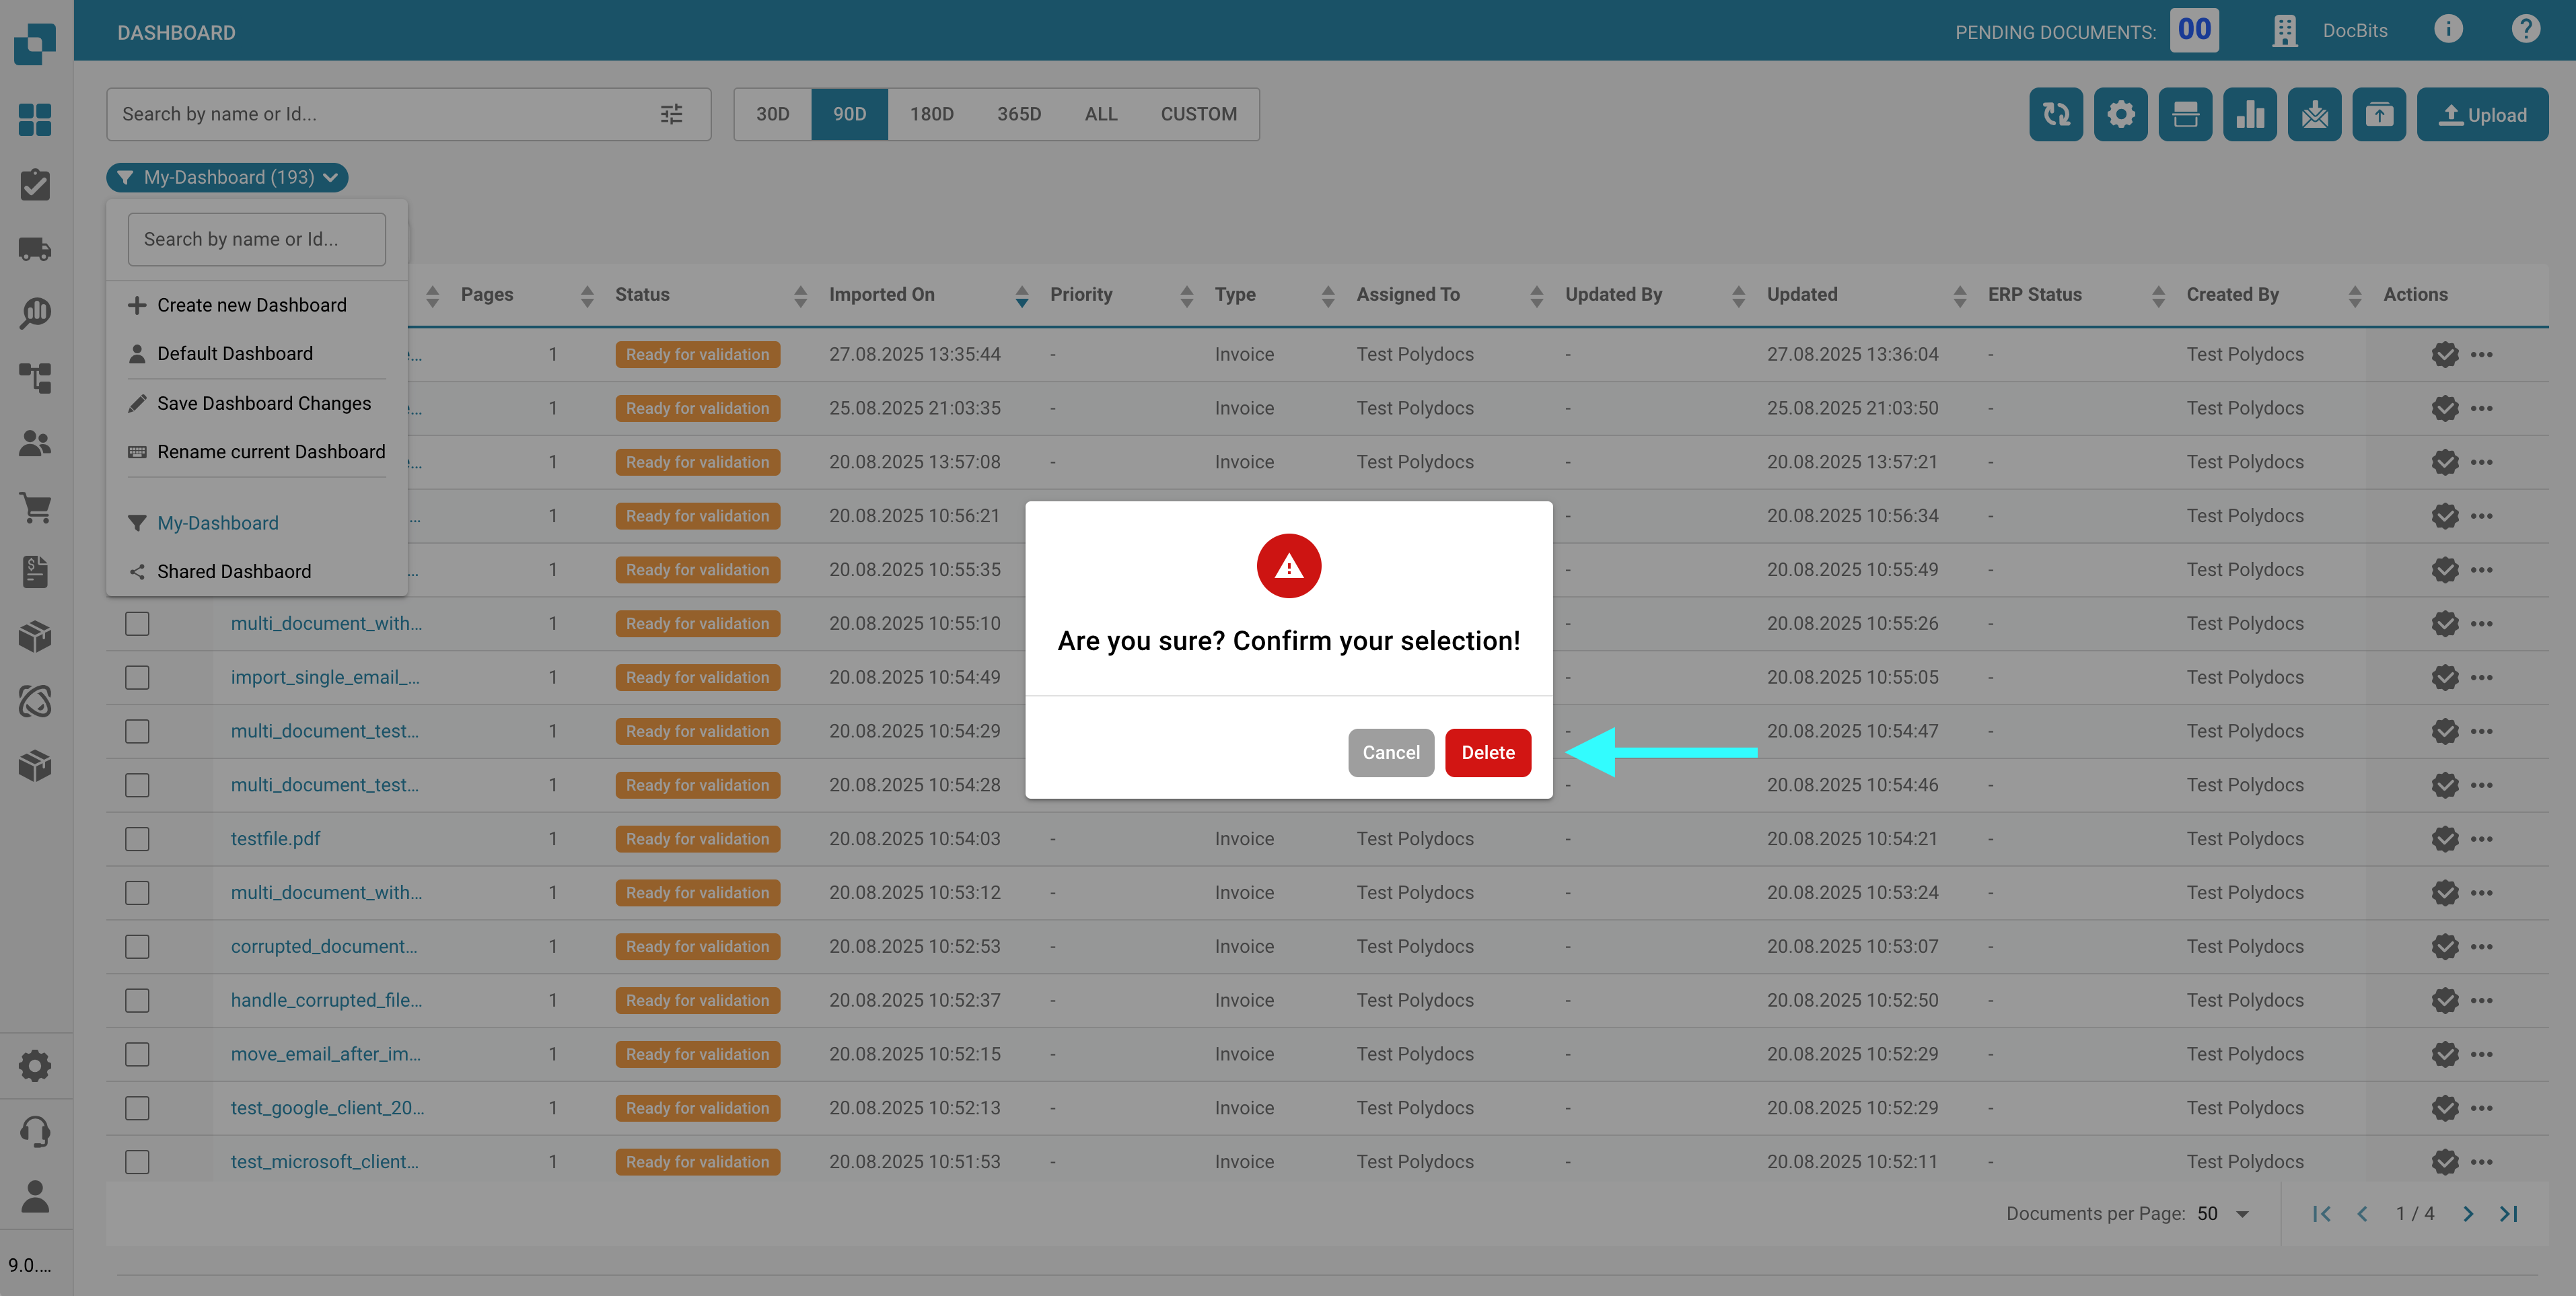Open the filter sliders icon in search bar

tap(672, 114)
